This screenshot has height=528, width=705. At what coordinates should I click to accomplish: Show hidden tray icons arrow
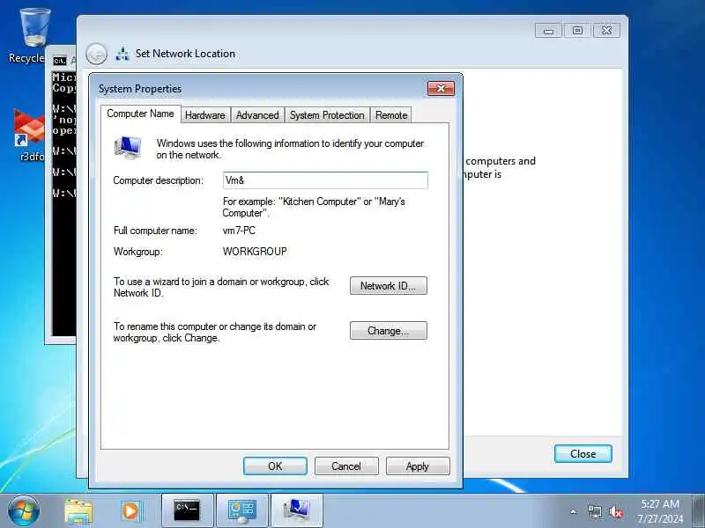pyautogui.click(x=574, y=511)
